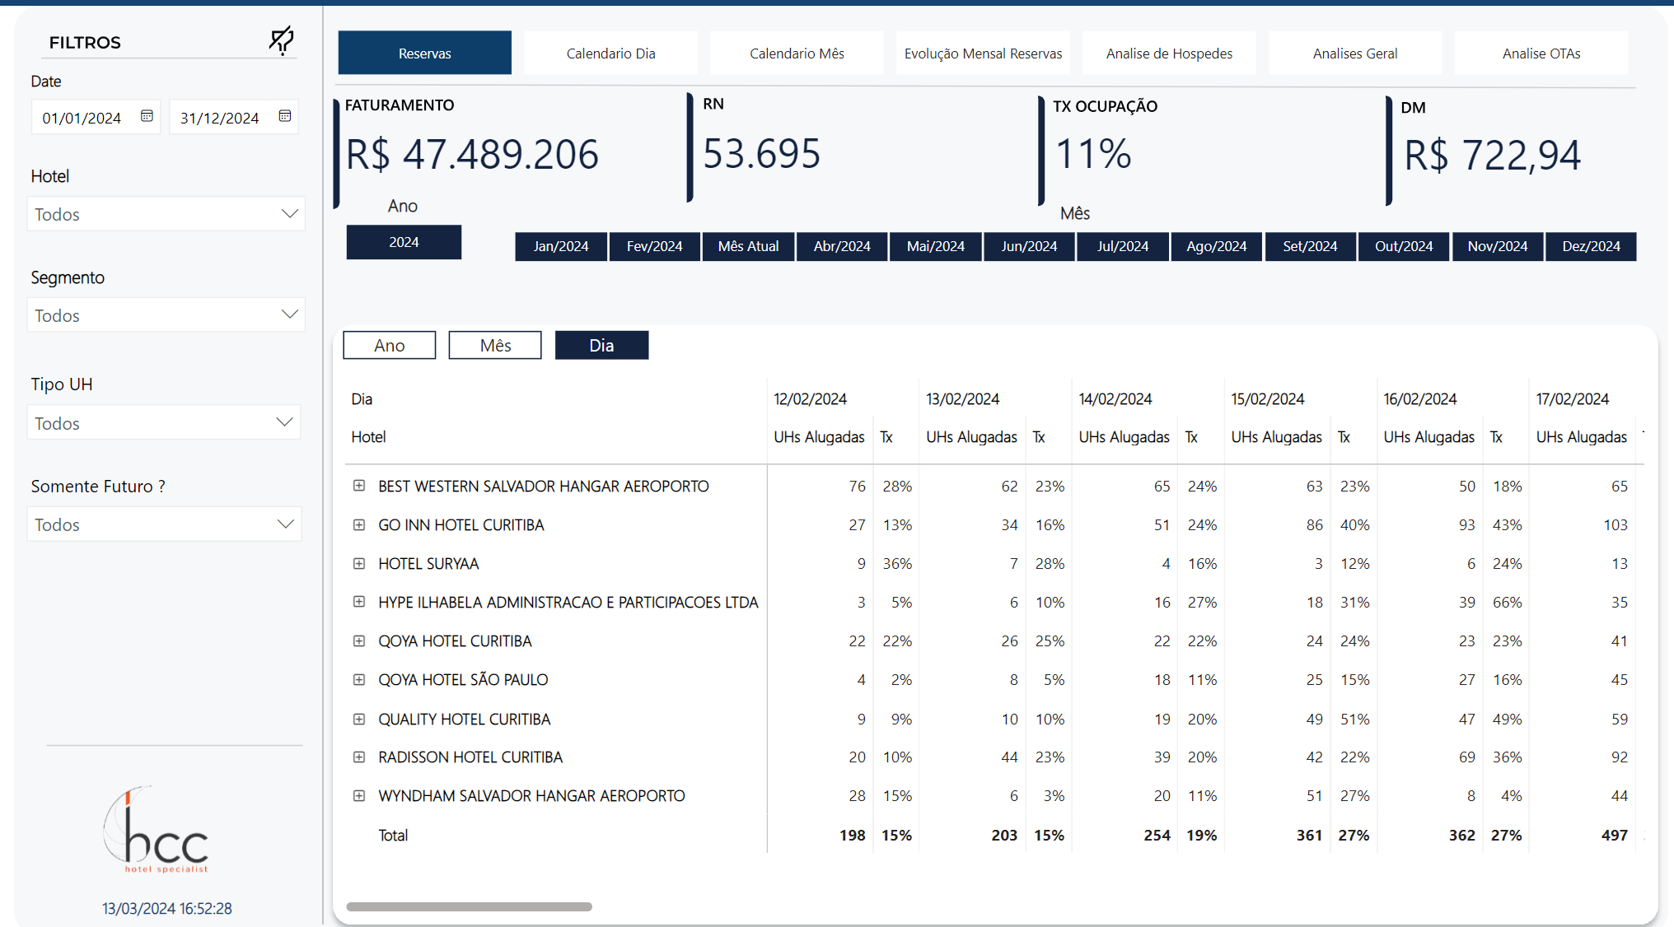
Task: Click the 16/02/2024 column header
Action: coord(1420,398)
